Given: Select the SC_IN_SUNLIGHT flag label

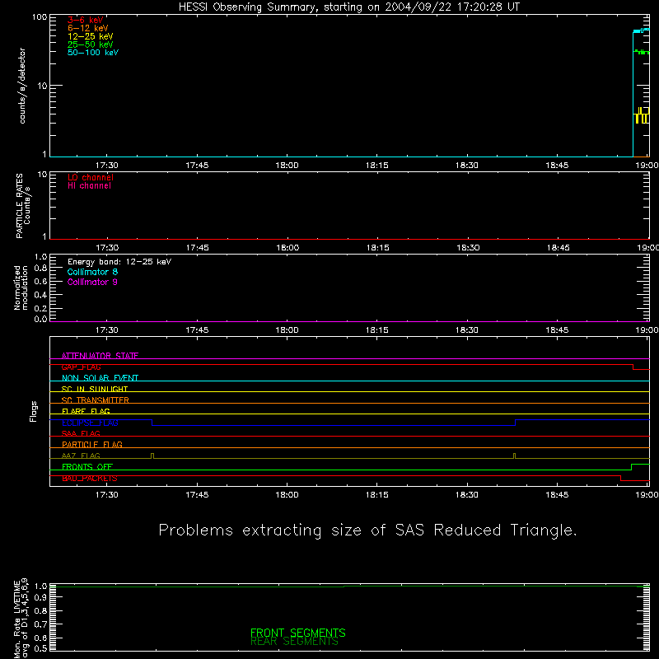Looking at the screenshot, I should click(95, 389).
